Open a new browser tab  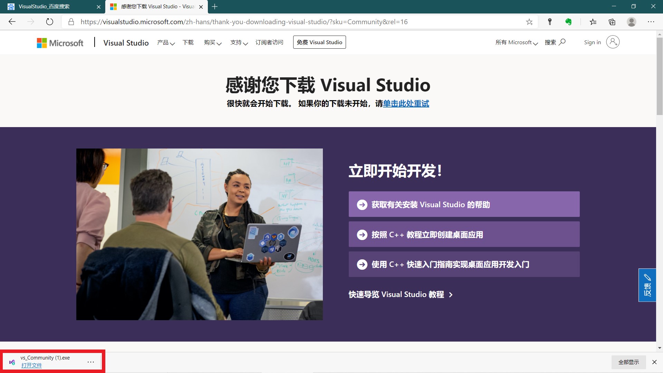215,7
